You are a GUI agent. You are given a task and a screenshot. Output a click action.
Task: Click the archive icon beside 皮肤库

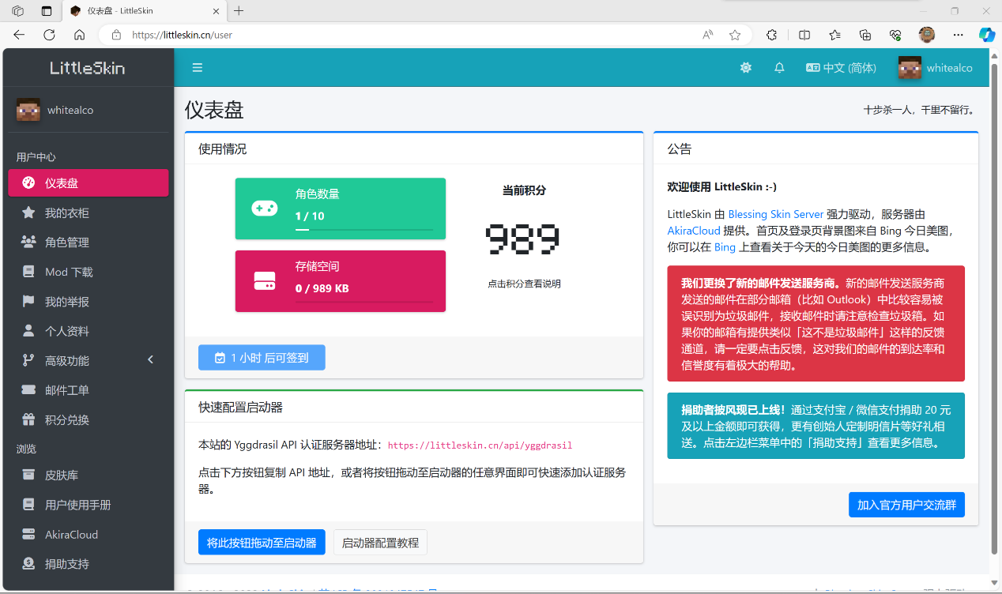28,475
